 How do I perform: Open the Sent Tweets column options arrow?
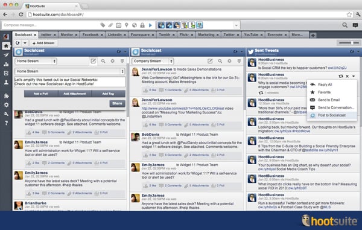[358, 52]
